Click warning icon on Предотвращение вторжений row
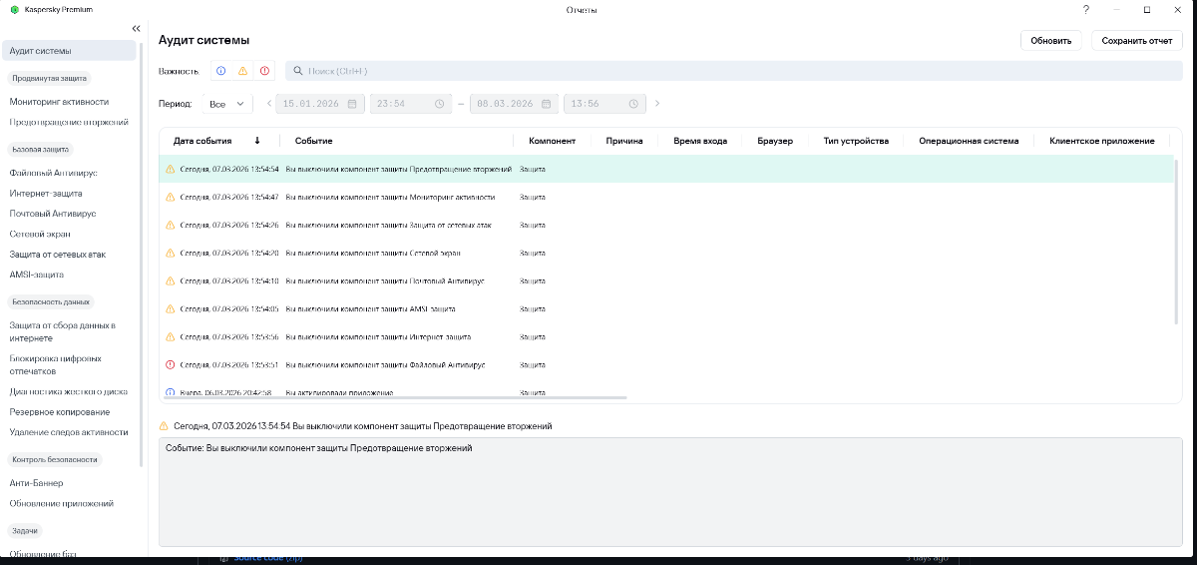 pos(171,170)
